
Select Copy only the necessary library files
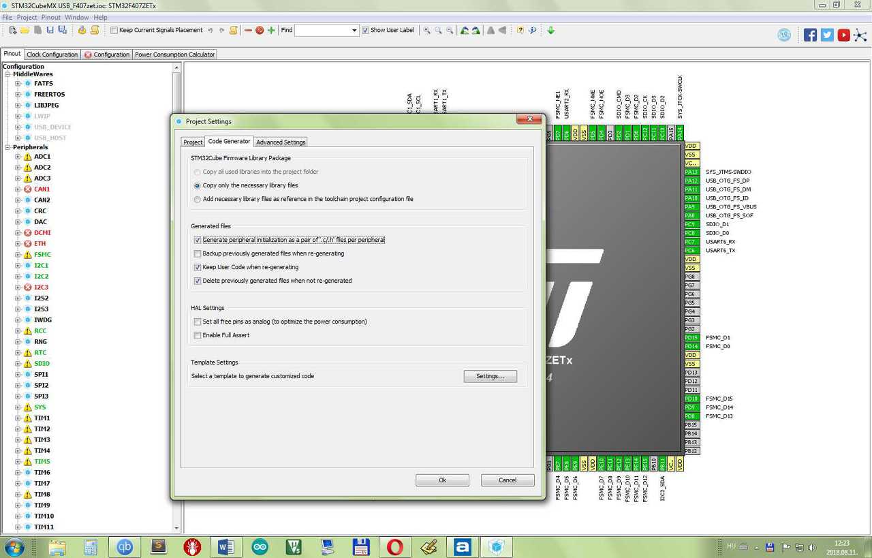point(198,185)
